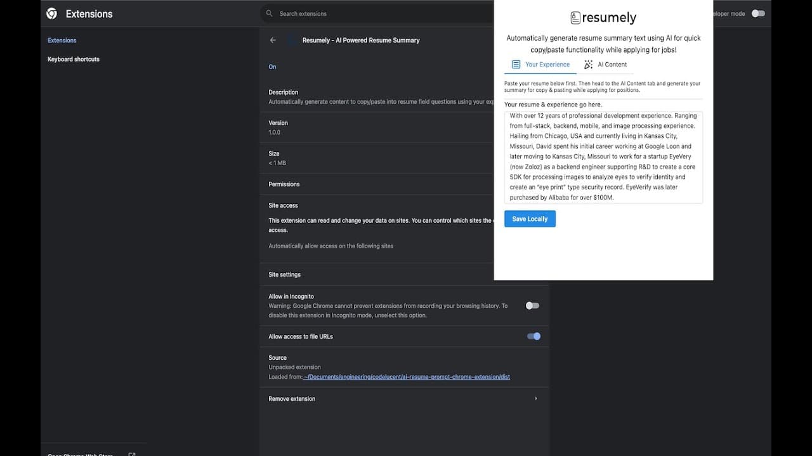Enable Allow in Incognito toggle

tap(532, 305)
